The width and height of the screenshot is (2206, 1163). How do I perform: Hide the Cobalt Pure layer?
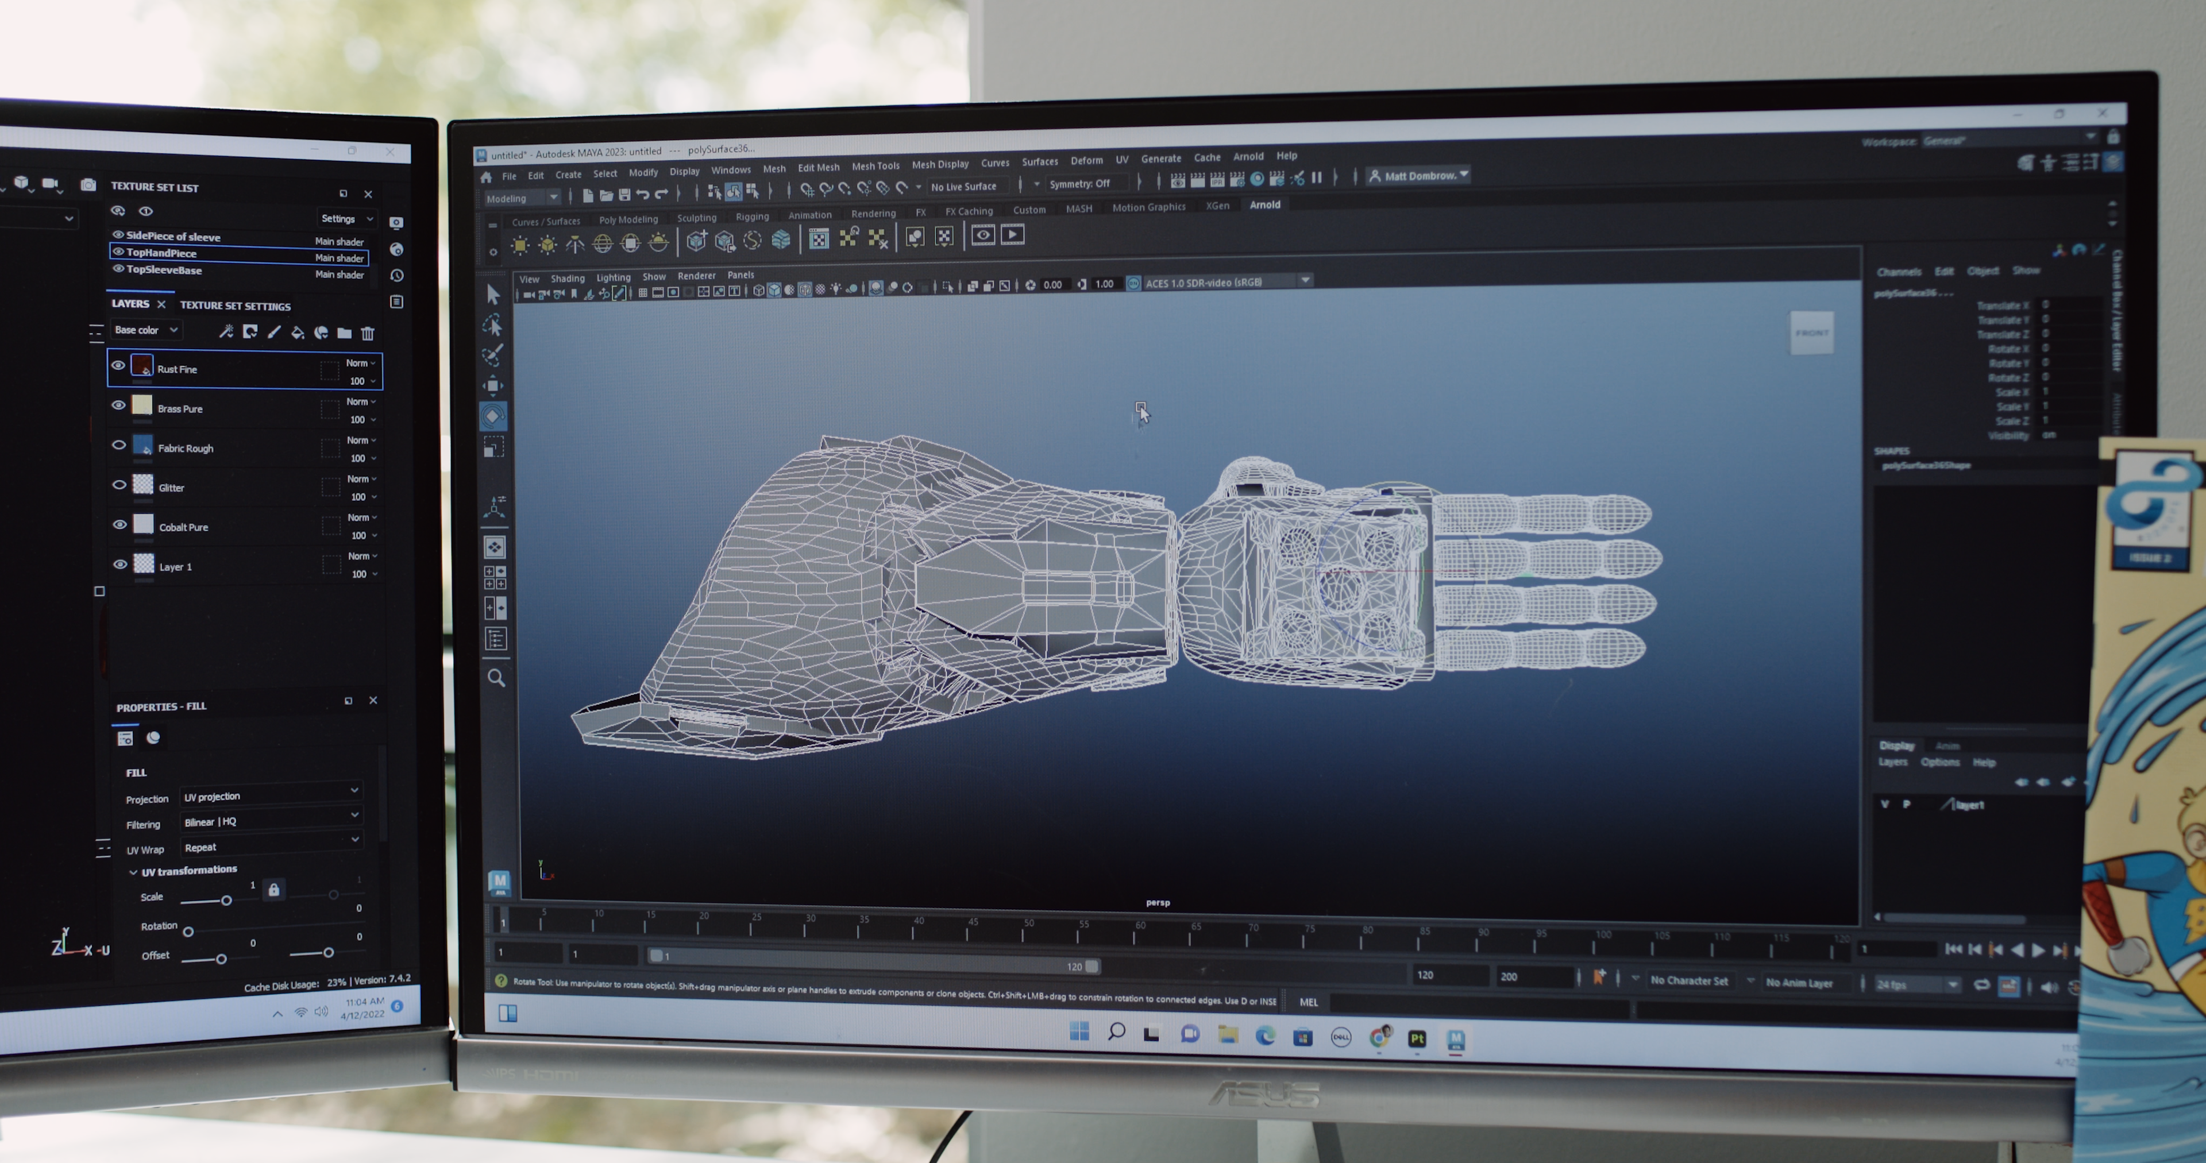click(x=120, y=524)
